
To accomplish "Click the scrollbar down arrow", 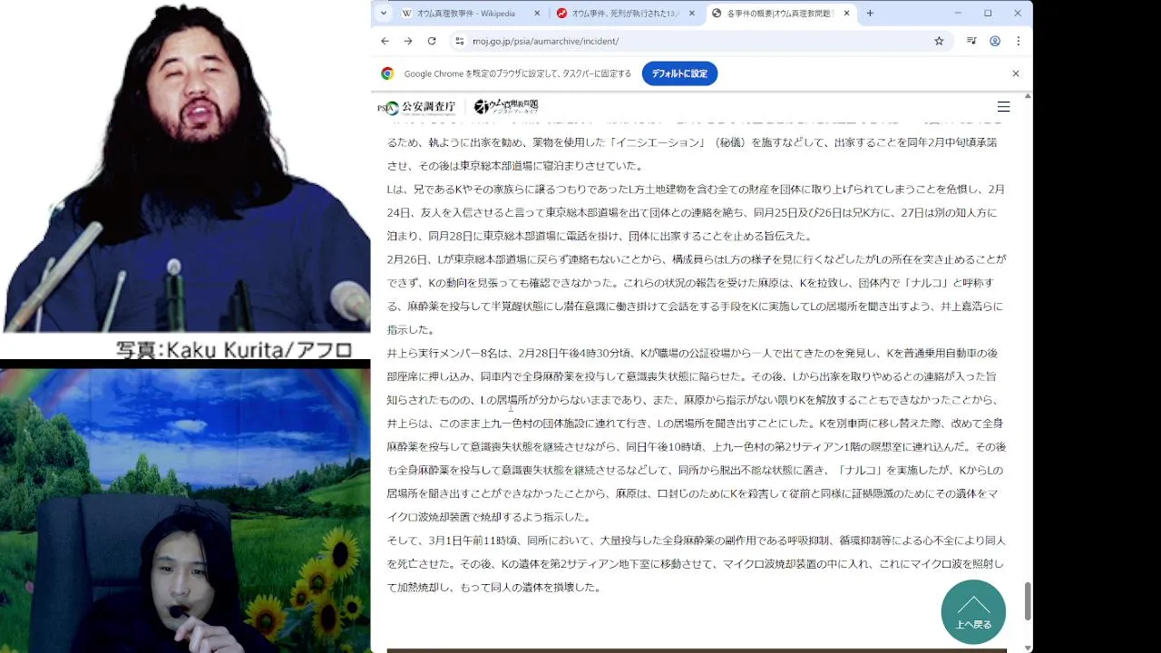I will point(1028,648).
